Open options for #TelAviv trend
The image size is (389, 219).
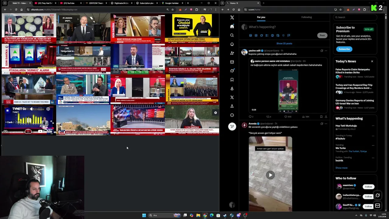click(x=373, y=135)
